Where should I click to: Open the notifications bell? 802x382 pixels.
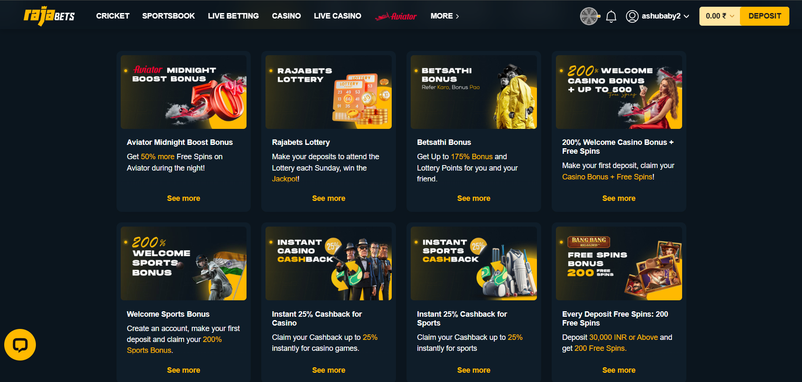point(611,16)
